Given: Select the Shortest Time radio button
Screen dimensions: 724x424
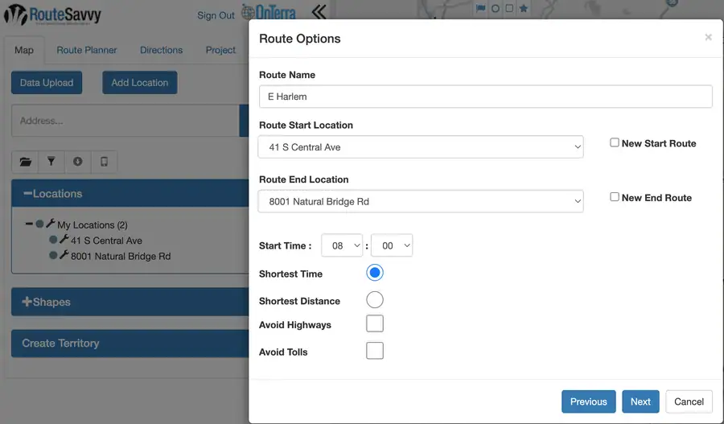Looking at the screenshot, I should tap(375, 273).
